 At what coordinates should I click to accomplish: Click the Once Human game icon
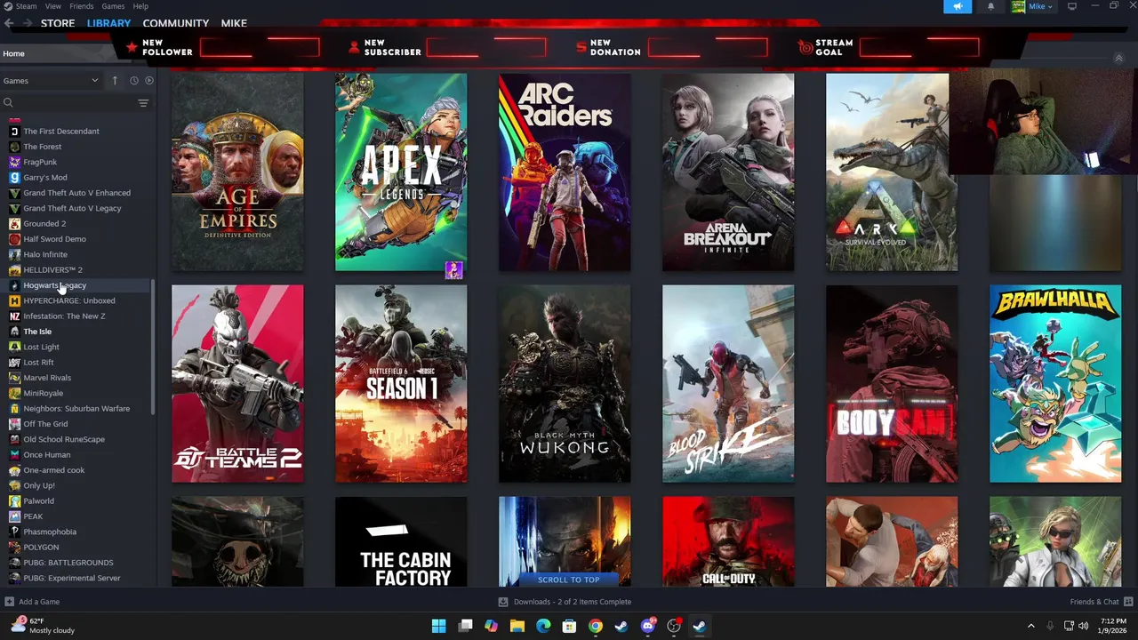click(x=14, y=455)
